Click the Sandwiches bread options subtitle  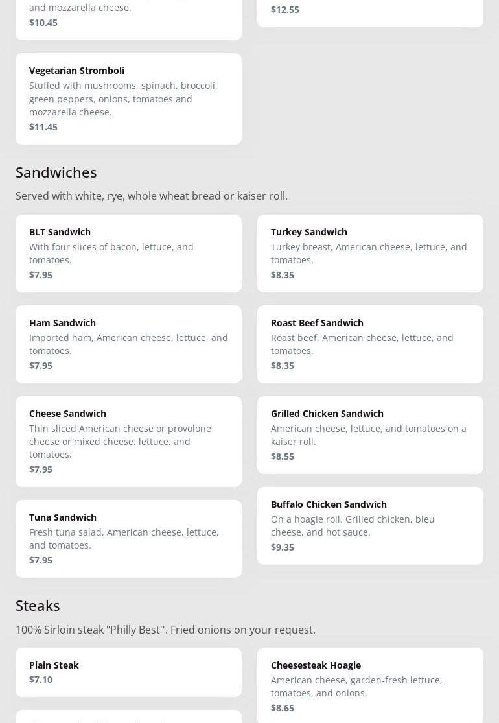coord(152,196)
